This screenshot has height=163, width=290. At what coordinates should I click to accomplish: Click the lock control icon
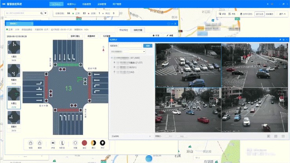pos(31,143)
